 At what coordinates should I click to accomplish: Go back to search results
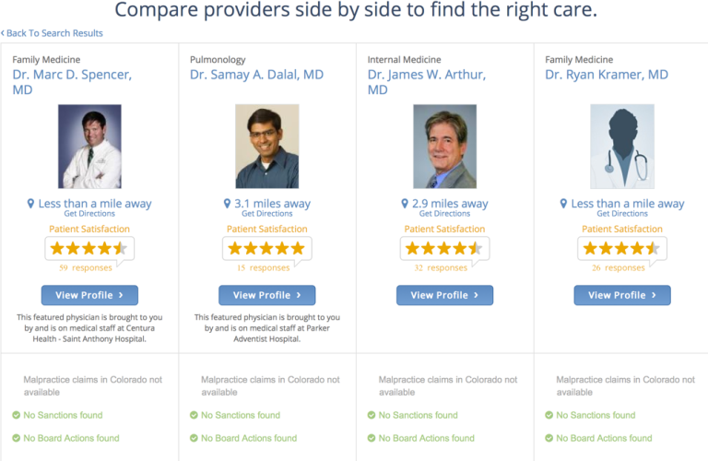[x=54, y=33]
